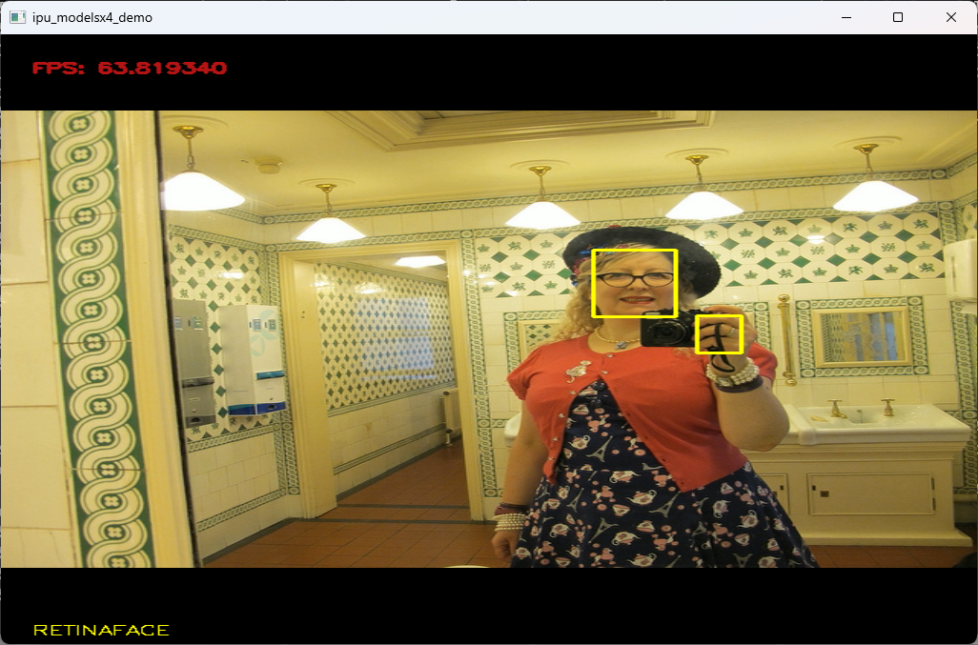
Task: Click the red FPS: 63.819340 readout
Action: 129,68
